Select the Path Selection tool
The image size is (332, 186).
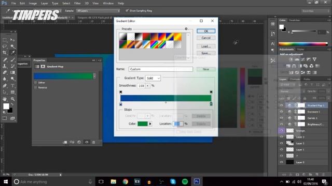coord(5,92)
